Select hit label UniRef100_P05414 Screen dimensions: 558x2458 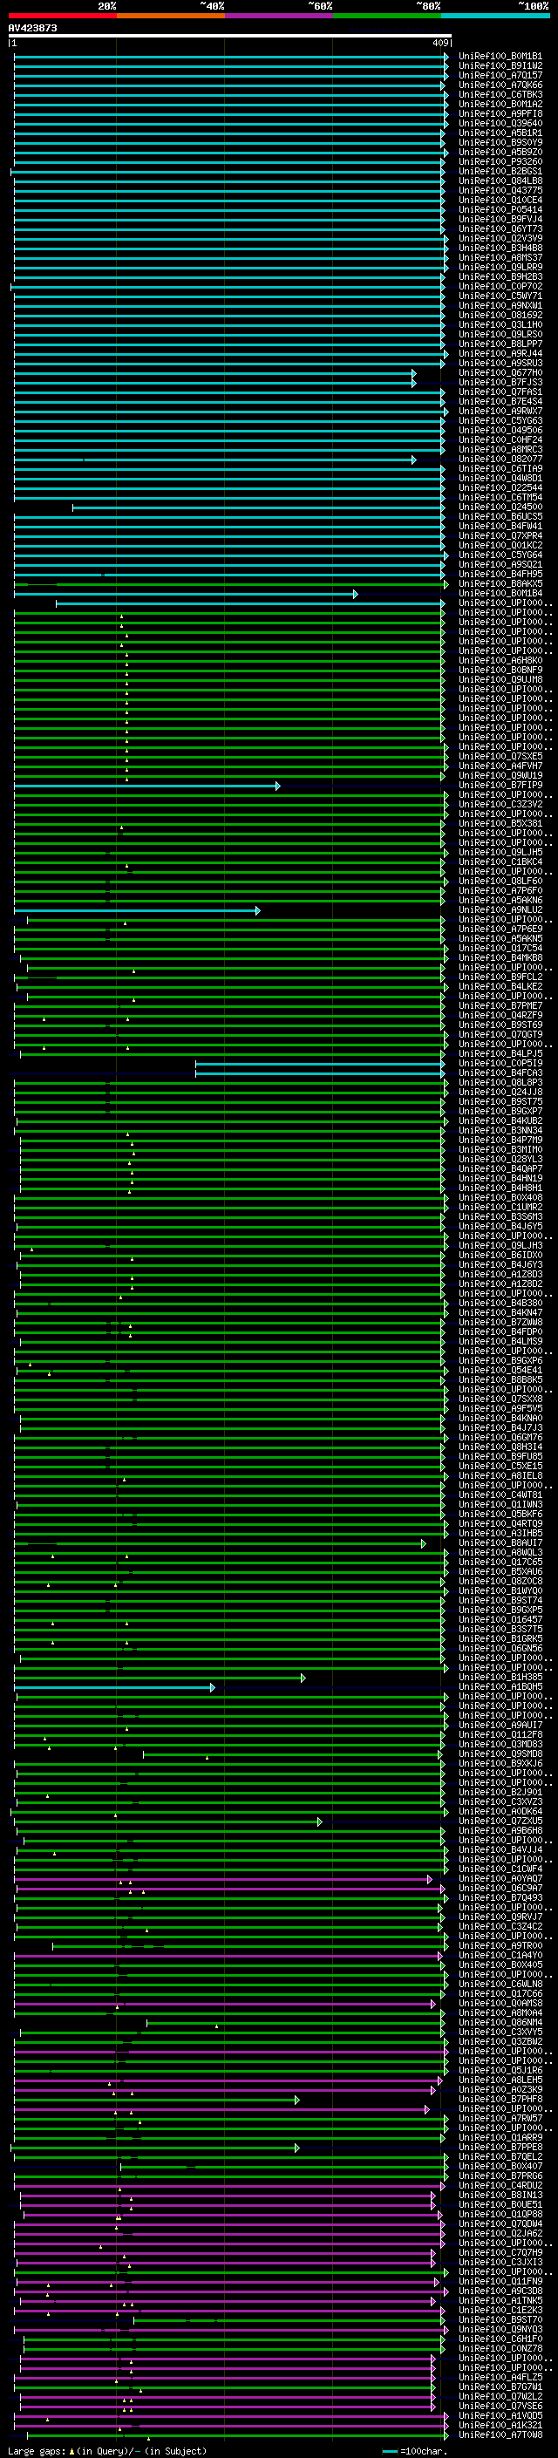500,210
